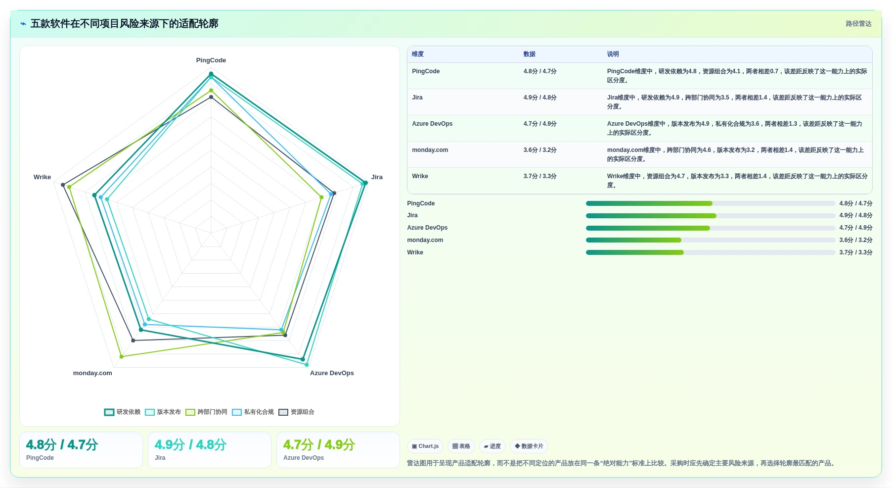This screenshot has height=488, width=892.
Task: Click the PingCode progress bar
Action: coord(711,203)
